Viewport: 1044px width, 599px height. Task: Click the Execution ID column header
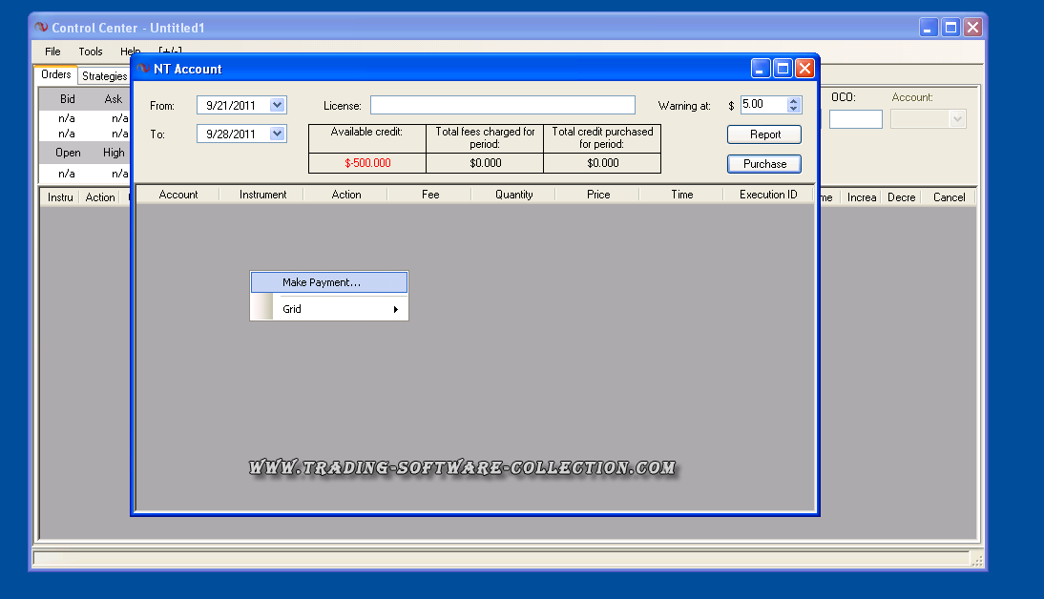tap(768, 195)
